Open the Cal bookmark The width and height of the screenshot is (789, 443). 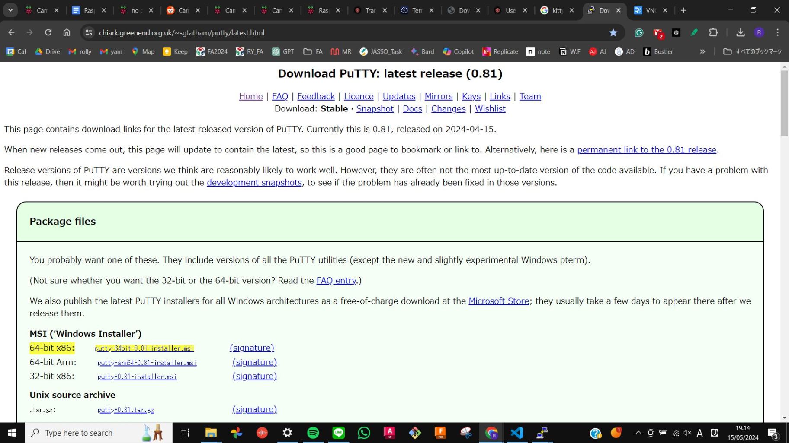[x=16, y=51]
